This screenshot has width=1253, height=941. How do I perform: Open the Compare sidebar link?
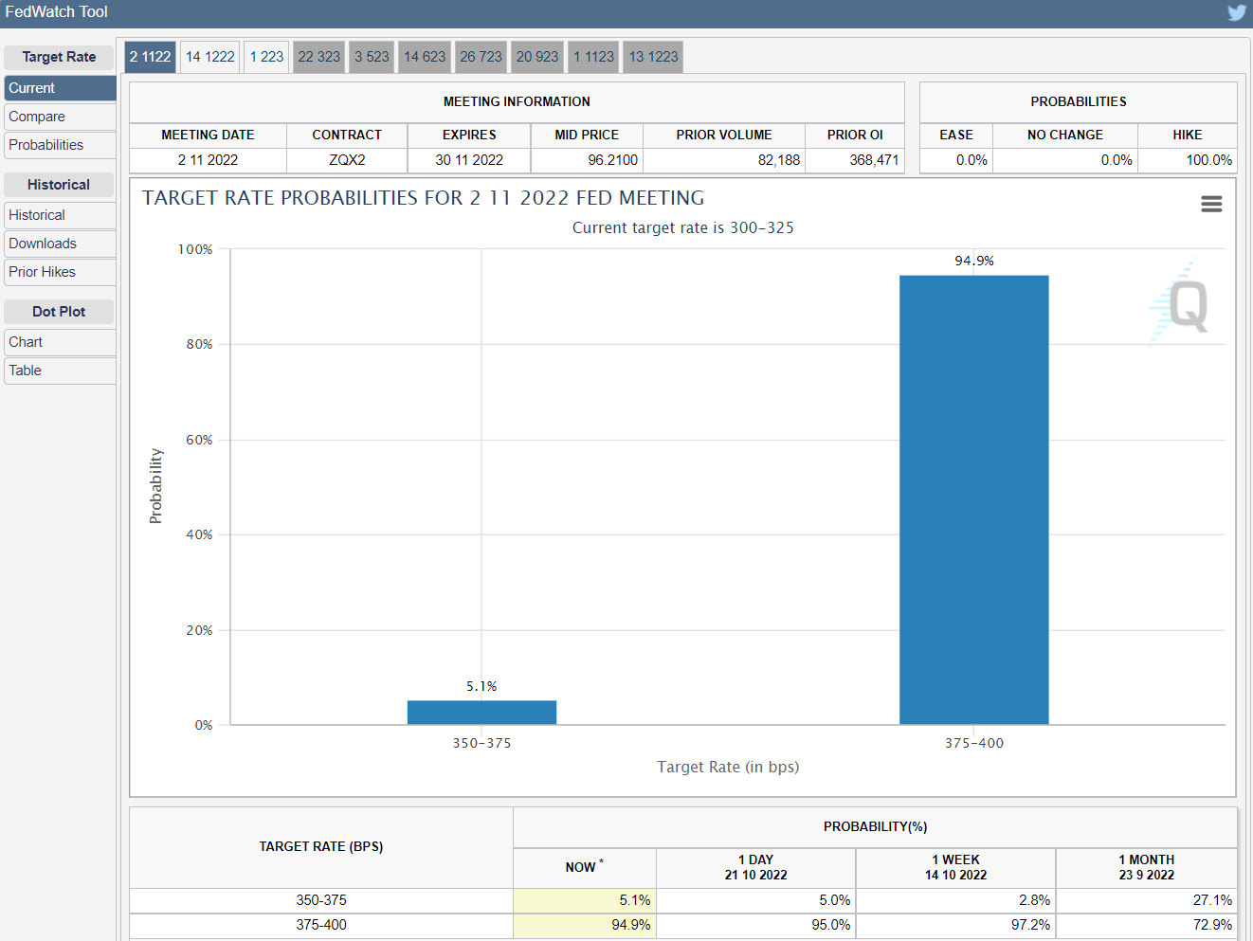tap(60, 117)
